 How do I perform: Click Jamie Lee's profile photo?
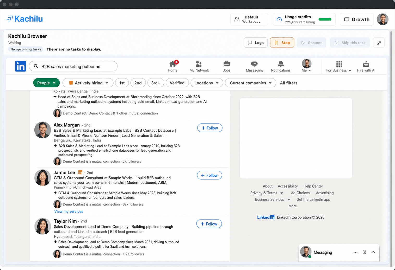tap(42, 178)
